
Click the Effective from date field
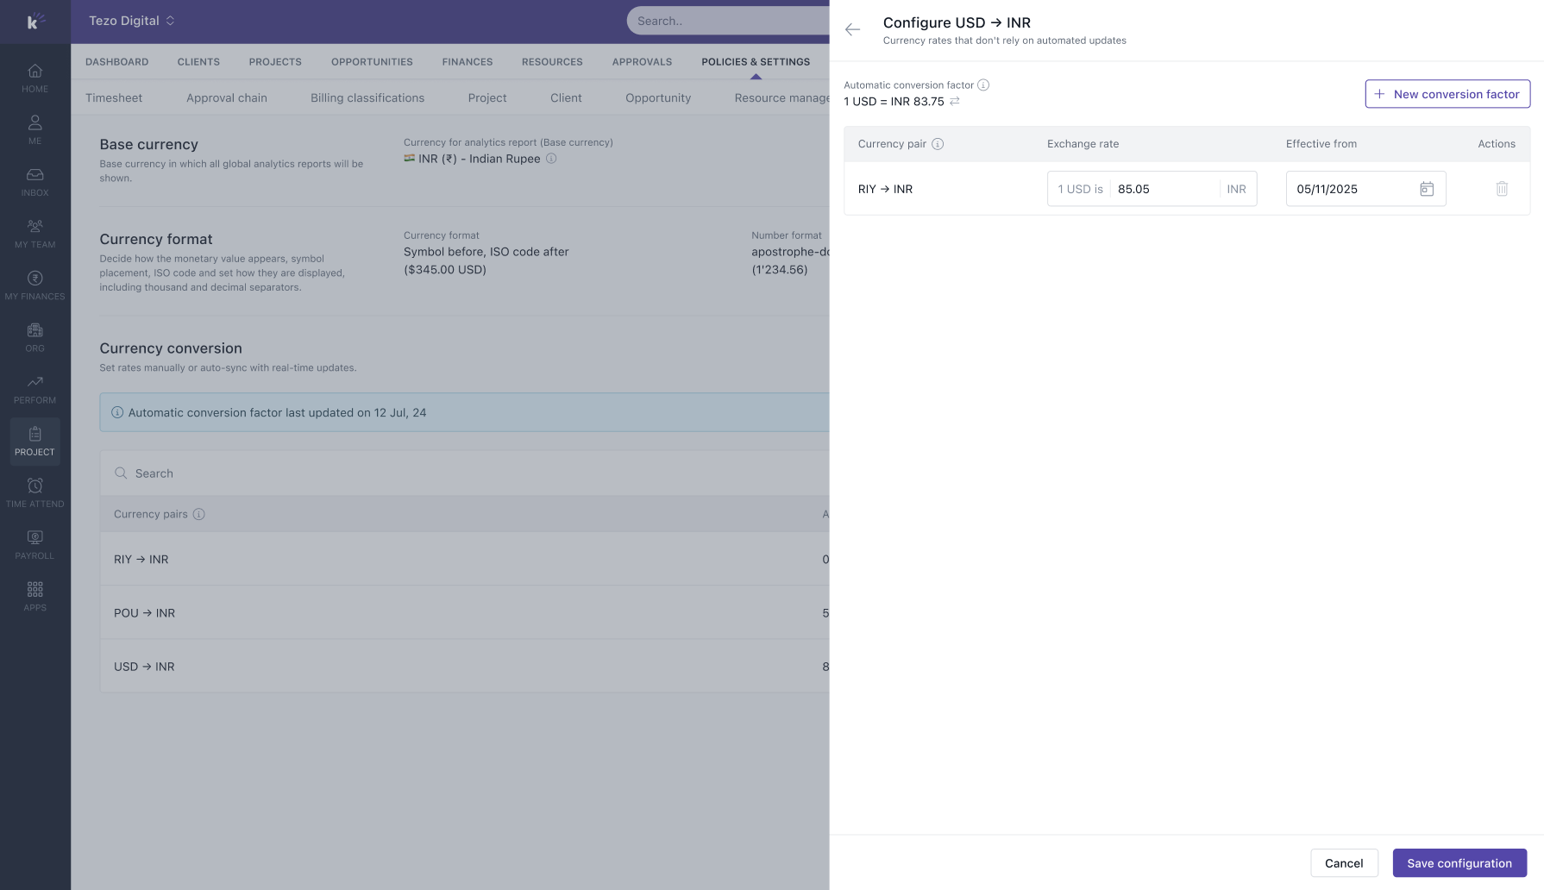[1352, 189]
